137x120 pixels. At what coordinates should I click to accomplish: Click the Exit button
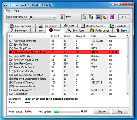[124, 17]
